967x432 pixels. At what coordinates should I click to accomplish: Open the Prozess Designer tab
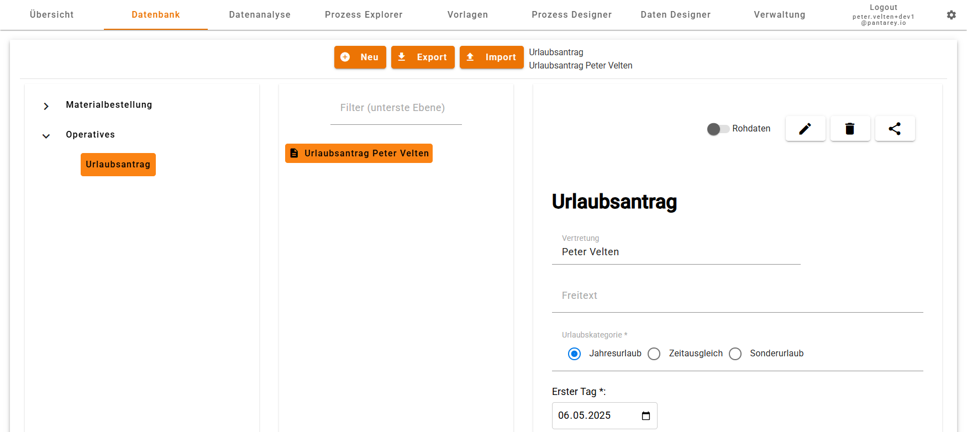pos(571,15)
